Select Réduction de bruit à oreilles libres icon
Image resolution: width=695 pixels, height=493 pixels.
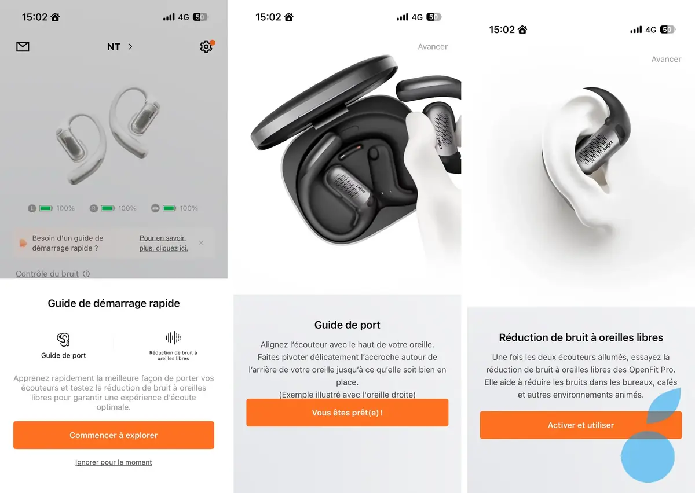173,338
